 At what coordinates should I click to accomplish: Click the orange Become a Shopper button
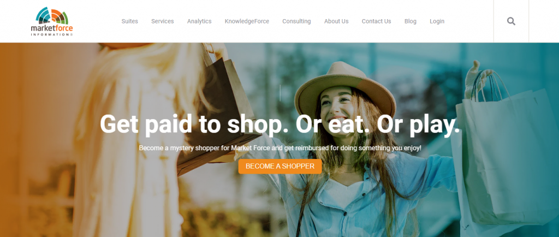pyautogui.click(x=280, y=167)
